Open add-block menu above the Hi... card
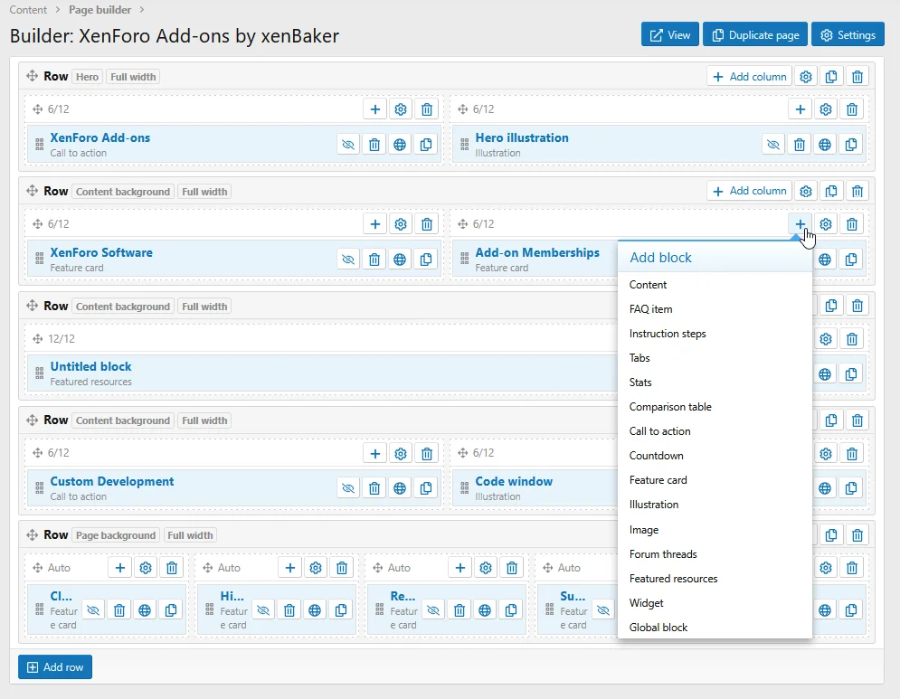This screenshot has width=900, height=699. click(x=289, y=568)
